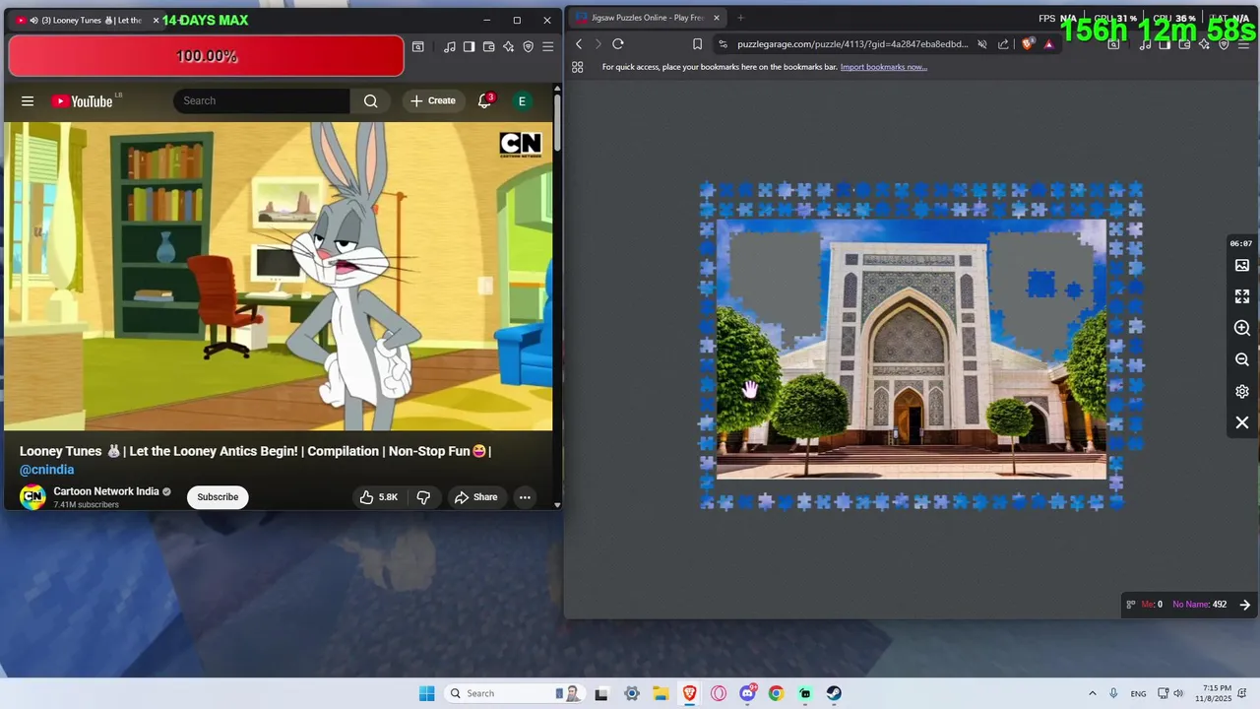Go back in the puzzle browser window
The height and width of the screenshot is (709, 1260).
pos(579,44)
